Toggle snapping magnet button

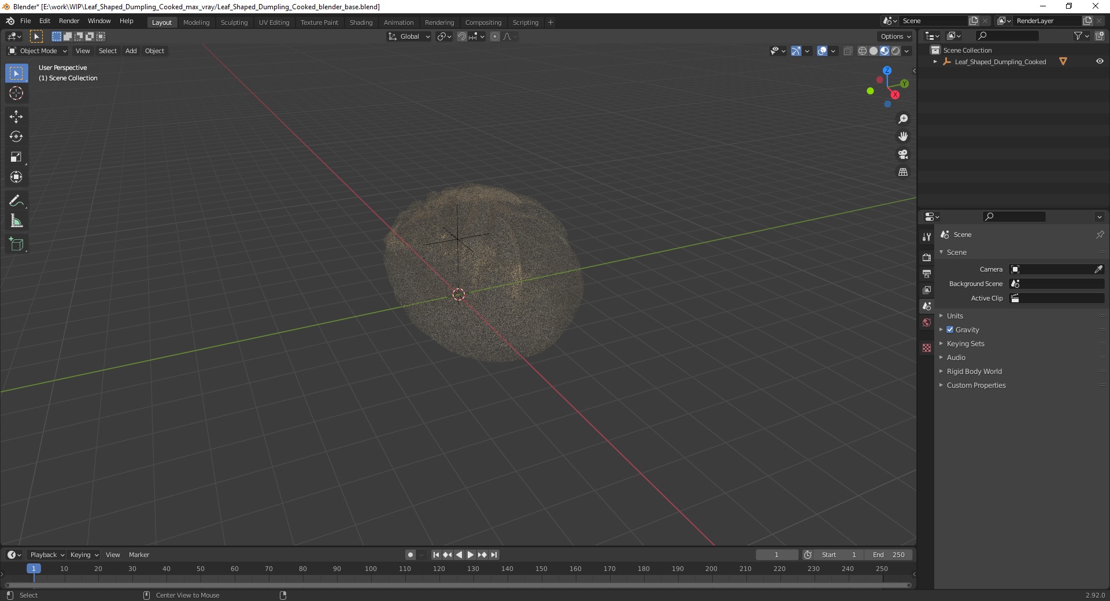coord(462,36)
